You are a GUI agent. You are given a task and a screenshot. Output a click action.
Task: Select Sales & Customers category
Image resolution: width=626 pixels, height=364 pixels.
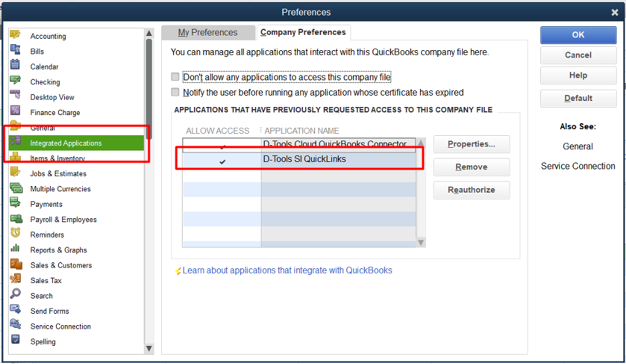pyautogui.click(x=76, y=265)
